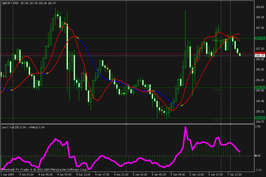Click the 155.80 price scale label
This screenshot has width=266, height=177.
pos(260,90)
